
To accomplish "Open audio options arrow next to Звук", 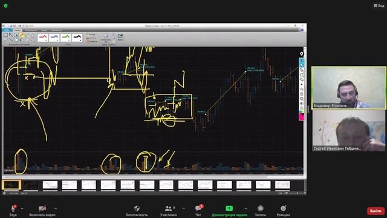I will point(22,208).
